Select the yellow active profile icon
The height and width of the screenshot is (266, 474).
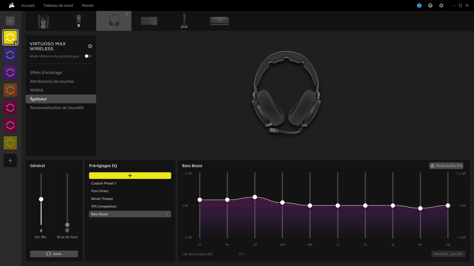[10, 37]
